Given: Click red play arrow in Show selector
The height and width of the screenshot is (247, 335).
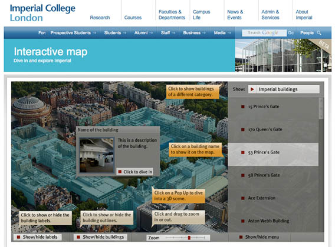Looking at the screenshot, I should (252, 89).
